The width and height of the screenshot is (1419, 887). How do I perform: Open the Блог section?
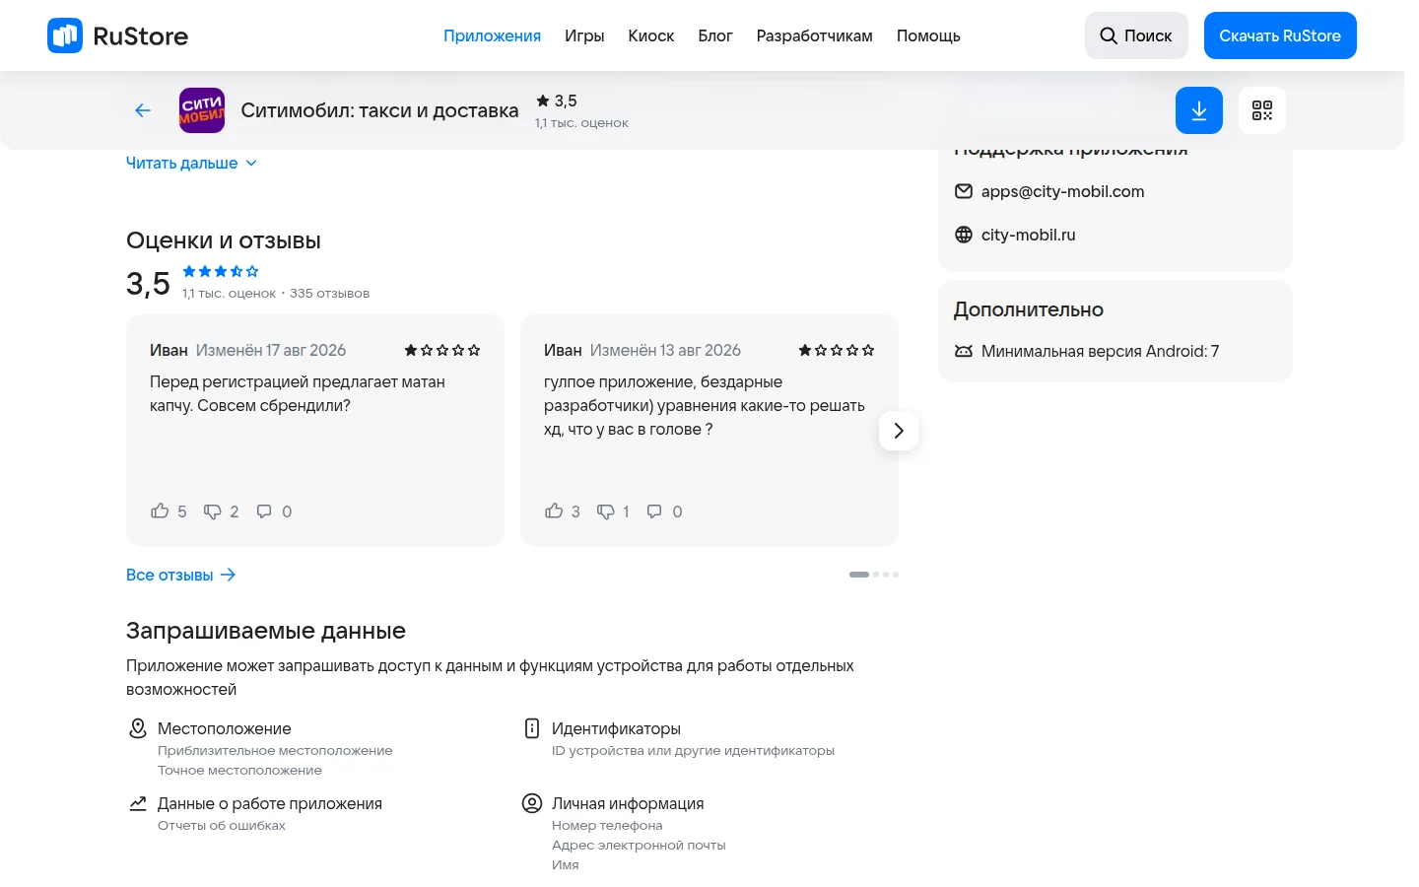click(715, 35)
